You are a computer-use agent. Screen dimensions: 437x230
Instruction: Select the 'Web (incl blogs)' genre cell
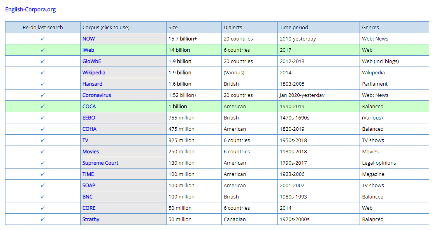(394, 61)
